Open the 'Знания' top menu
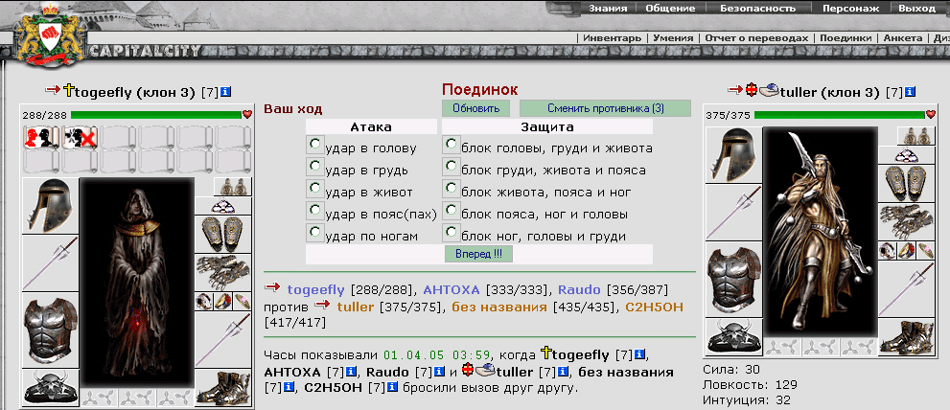Image resolution: width=950 pixels, height=410 pixels. tap(608, 9)
